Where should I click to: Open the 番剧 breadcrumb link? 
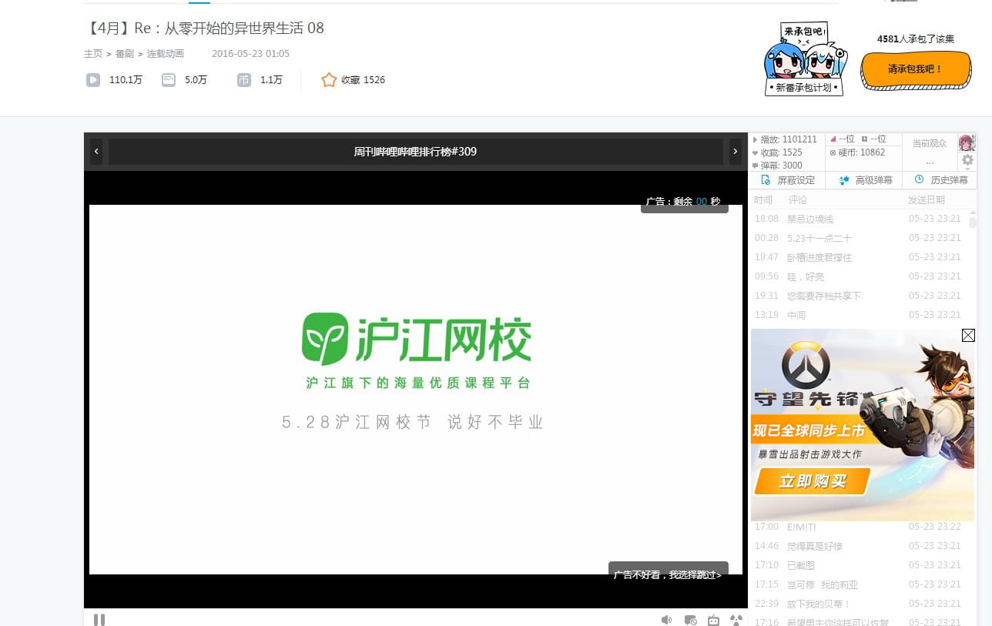pyautogui.click(x=125, y=54)
